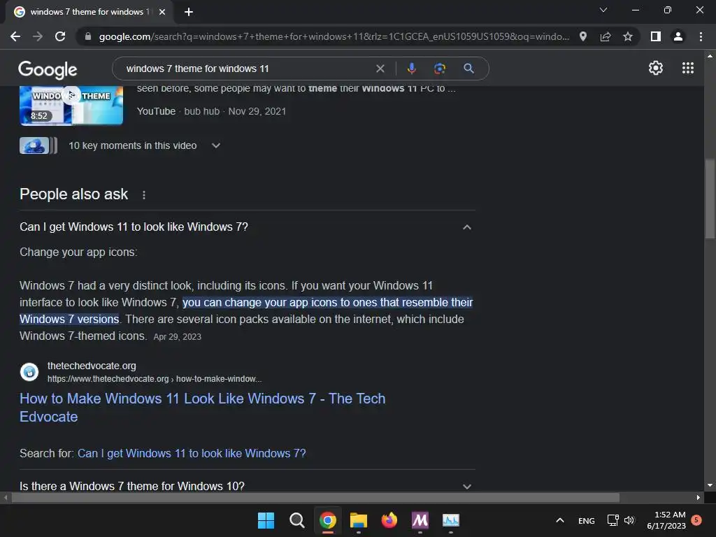Open File Explorer from taskbar
This screenshot has height=537, width=716.
tap(359, 520)
